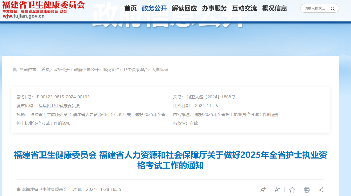Favorite the page with star icon
Screen dimensions: 351x196
click(292, 190)
